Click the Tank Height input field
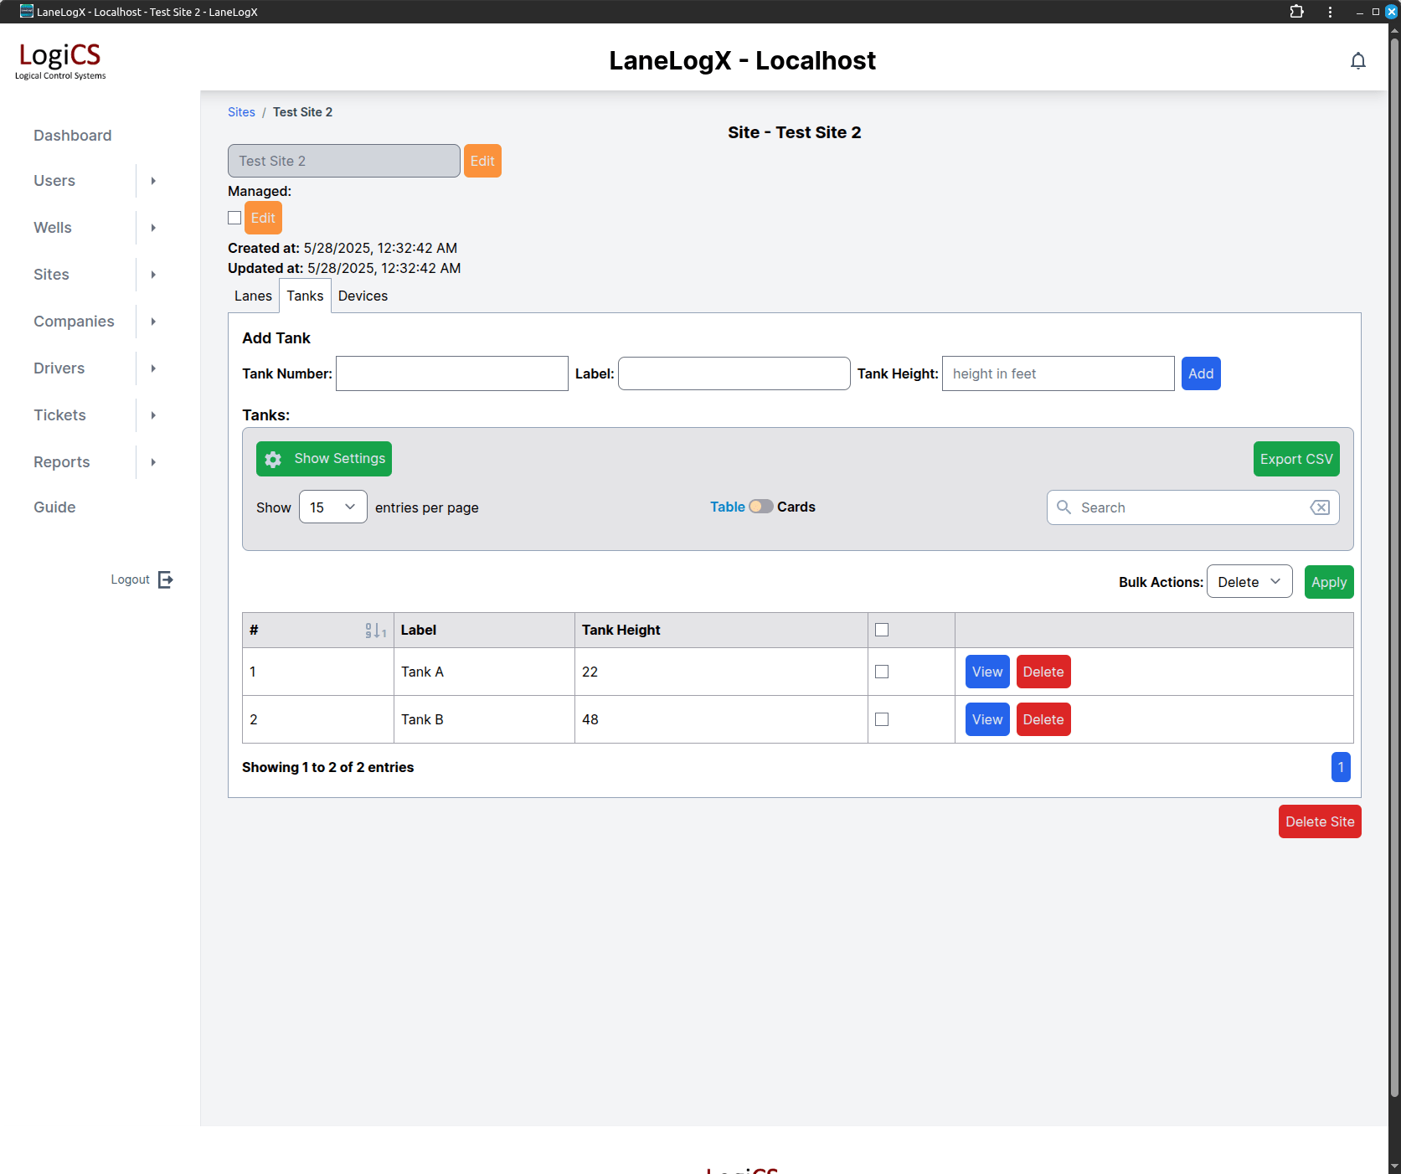Viewport: 1401px width, 1174px height. pyautogui.click(x=1058, y=373)
